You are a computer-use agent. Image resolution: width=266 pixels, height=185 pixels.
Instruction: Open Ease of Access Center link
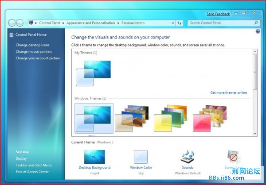click(x=32, y=172)
